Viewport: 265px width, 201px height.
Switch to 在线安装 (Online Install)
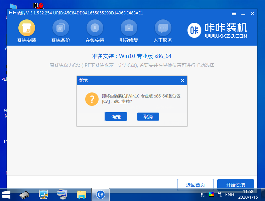tap(95, 31)
